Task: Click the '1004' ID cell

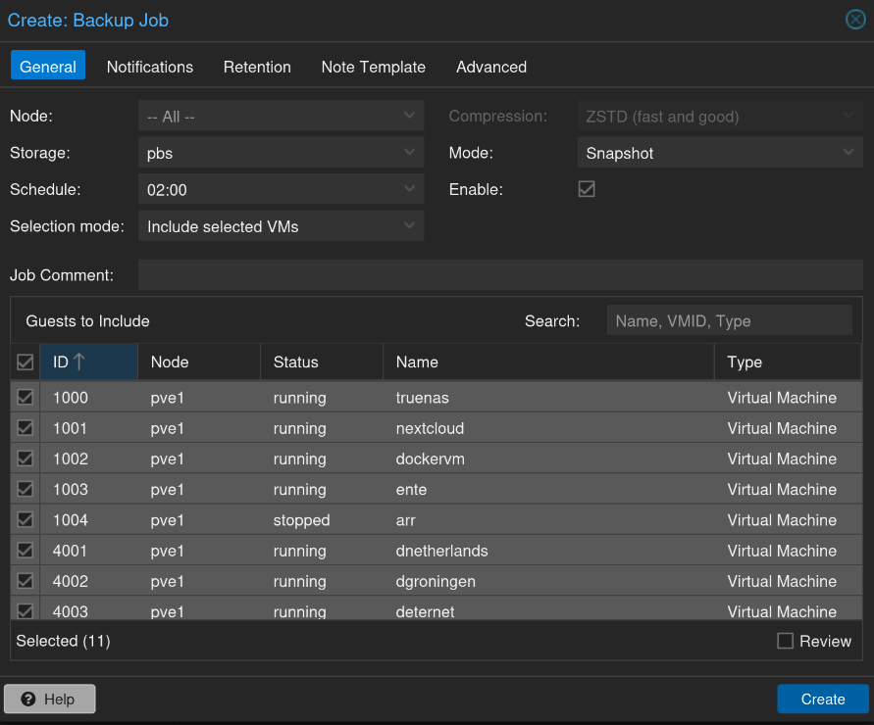Action: tap(88, 519)
